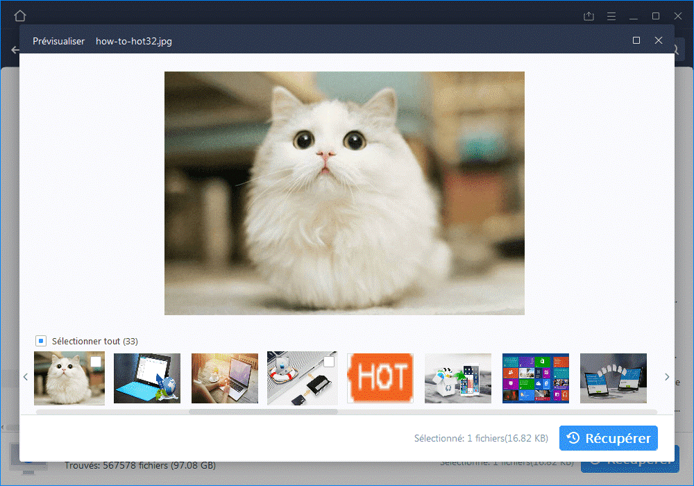Maximize the Prévisualiser preview dialog
Viewport: 694px width, 486px height.
636,41
